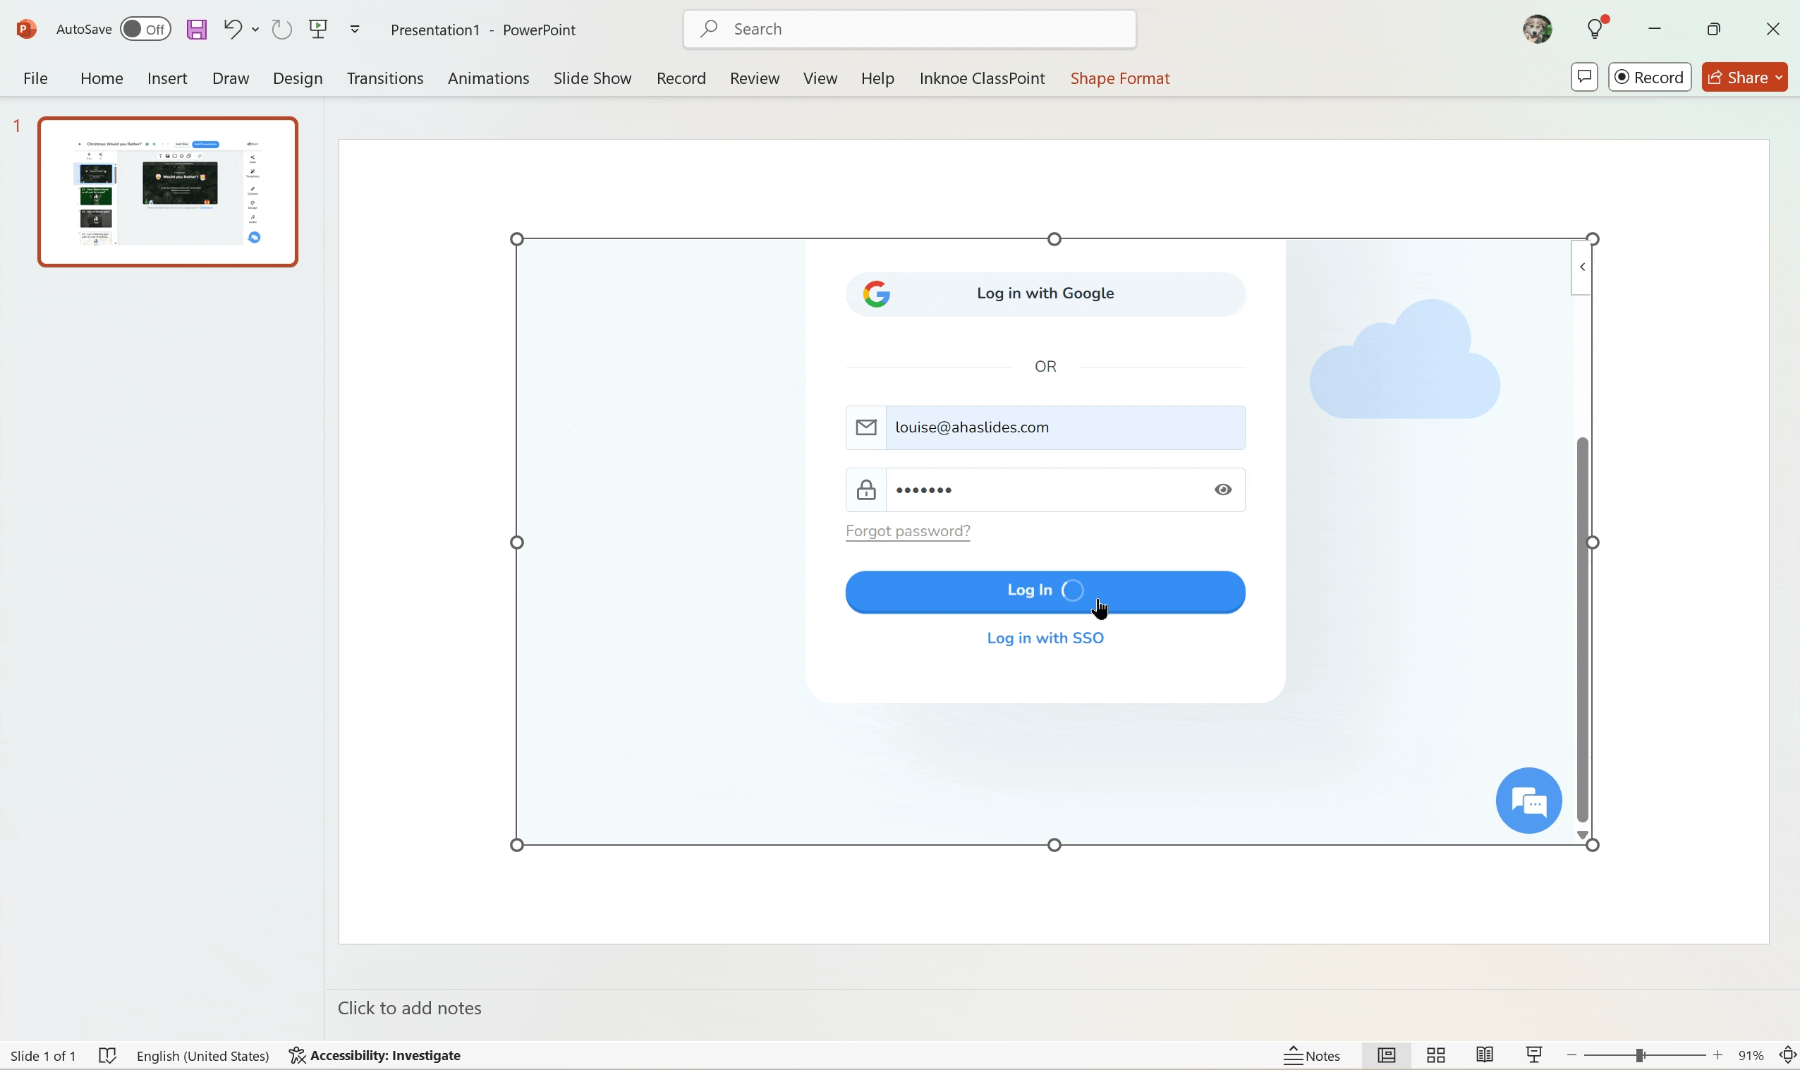Open the Draw tab
This screenshot has height=1070, width=1800.
[x=231, y=78]
